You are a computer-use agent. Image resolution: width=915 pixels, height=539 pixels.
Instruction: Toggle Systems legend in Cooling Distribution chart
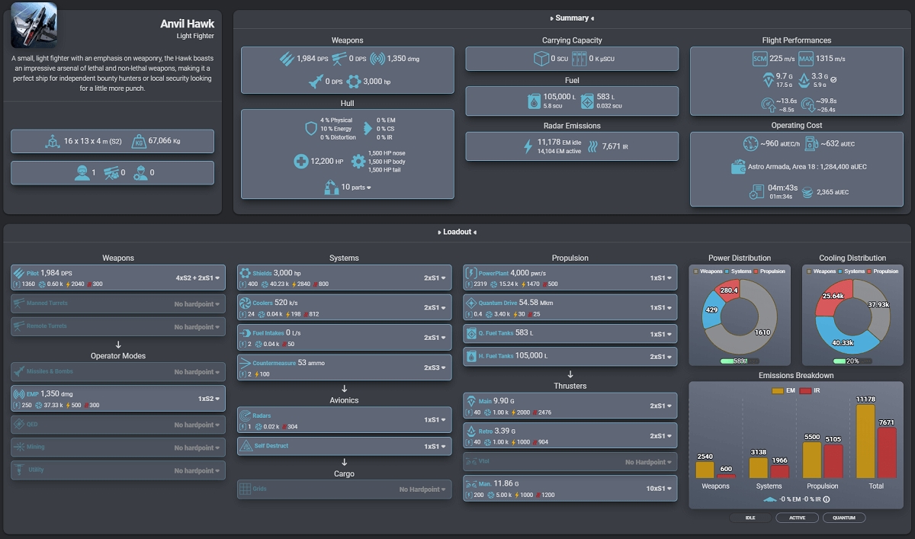pos(850,271)
